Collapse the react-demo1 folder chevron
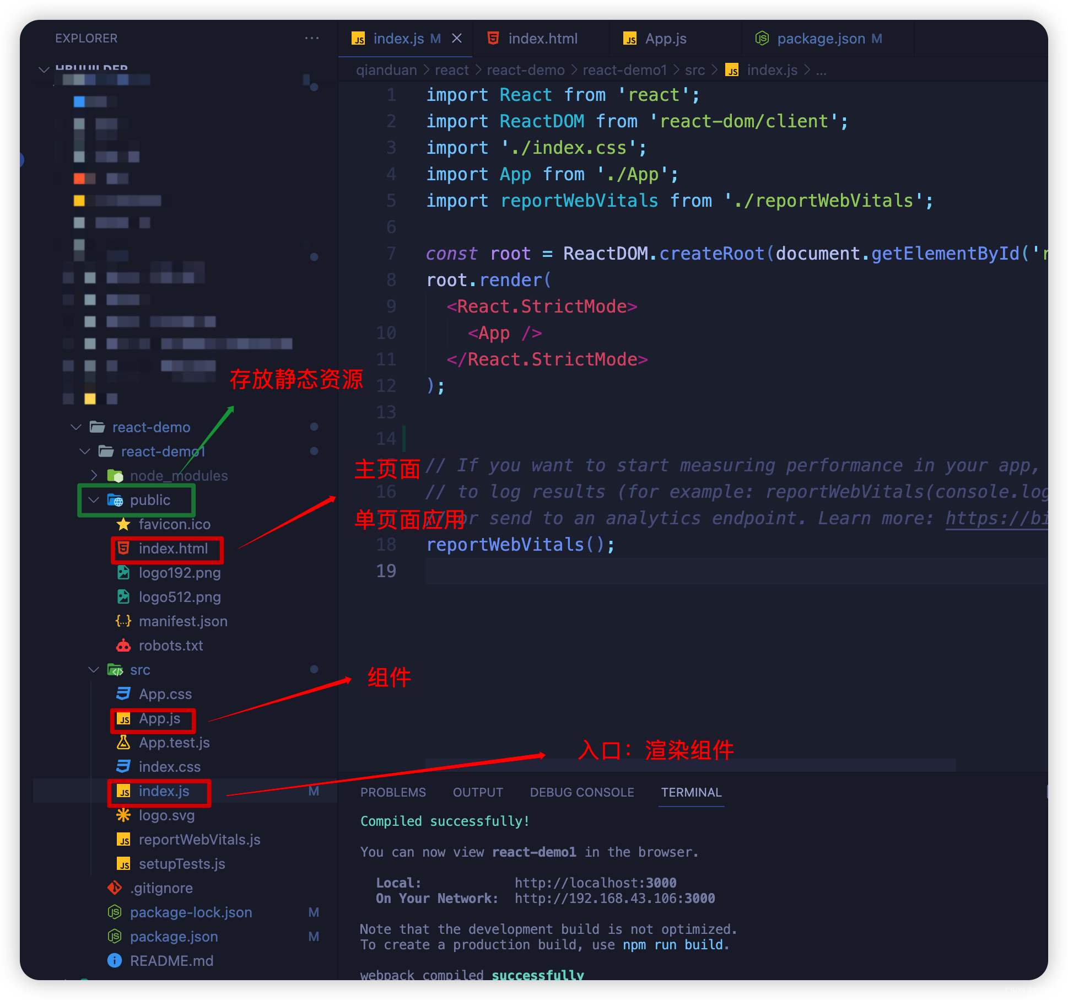Image resolution: width=1068 pixels, height=1000 pixels. point(85,451)
